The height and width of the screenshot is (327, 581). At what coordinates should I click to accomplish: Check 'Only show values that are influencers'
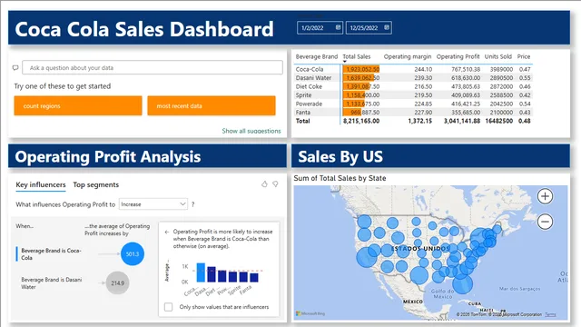(x=168, y=307)
